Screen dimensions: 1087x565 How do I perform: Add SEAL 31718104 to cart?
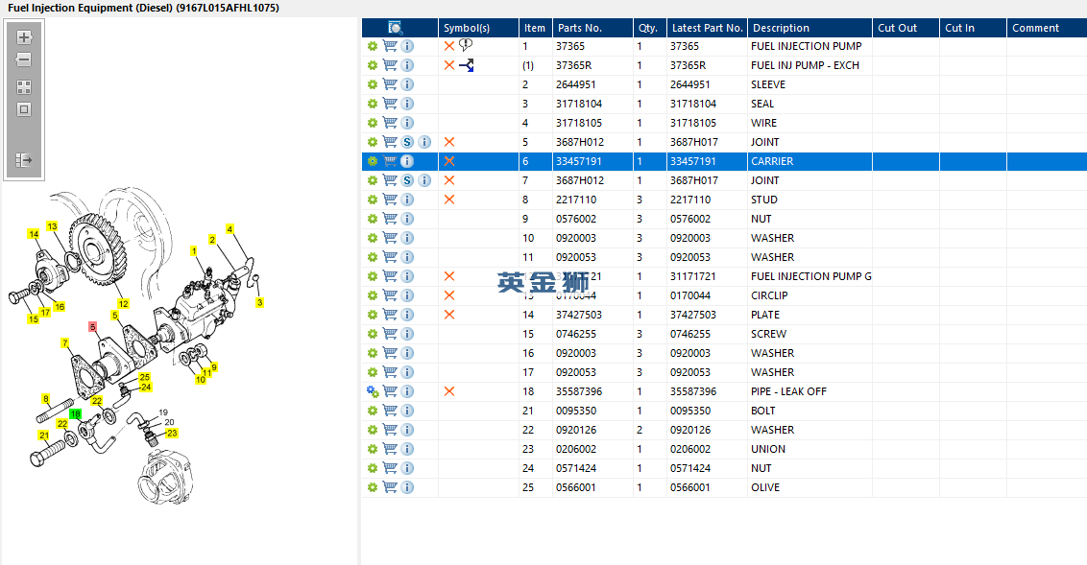click(x=390, y=104)
